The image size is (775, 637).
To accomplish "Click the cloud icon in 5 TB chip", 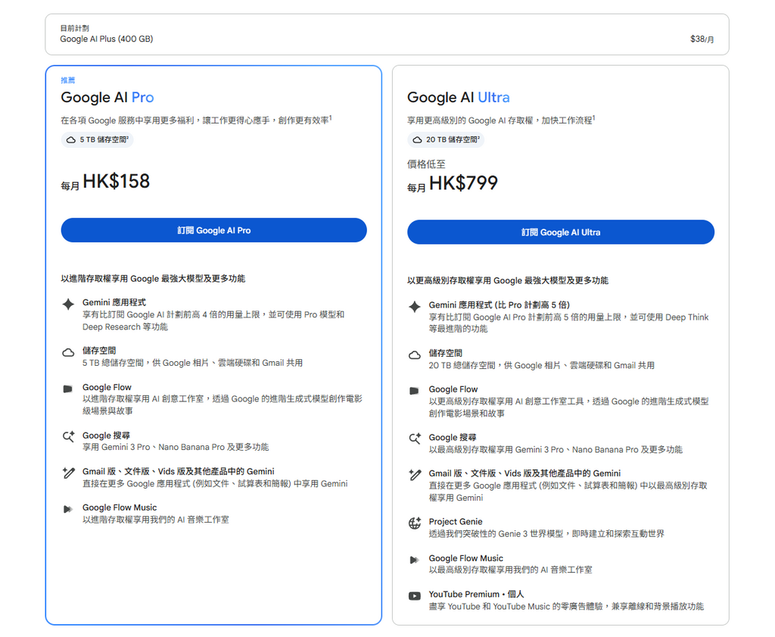I will 71,140.
